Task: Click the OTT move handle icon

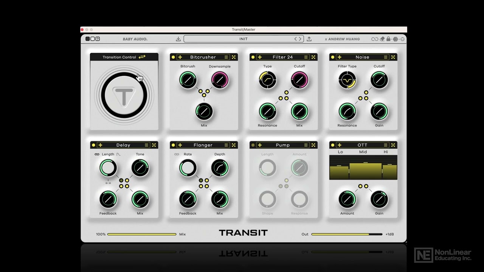Action: pos(340,145)
